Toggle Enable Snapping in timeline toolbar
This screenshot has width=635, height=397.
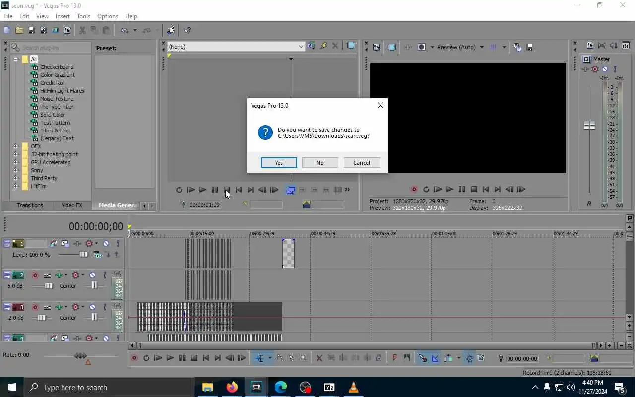coord(423,358)
